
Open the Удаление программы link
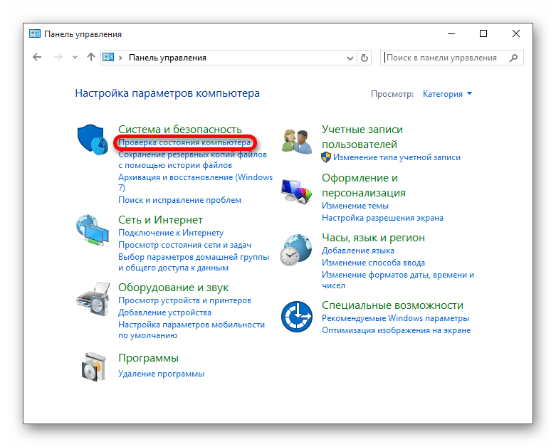pyautogui.click(x=161, y=374)
